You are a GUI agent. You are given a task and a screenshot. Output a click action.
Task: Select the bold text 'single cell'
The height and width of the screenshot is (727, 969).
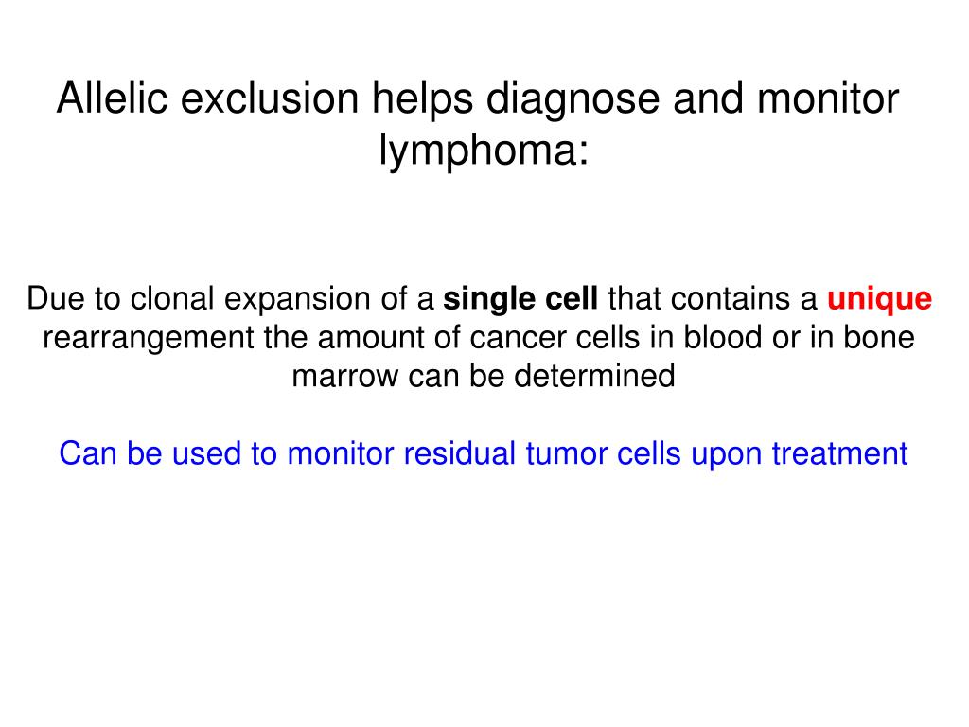(520, 299)
